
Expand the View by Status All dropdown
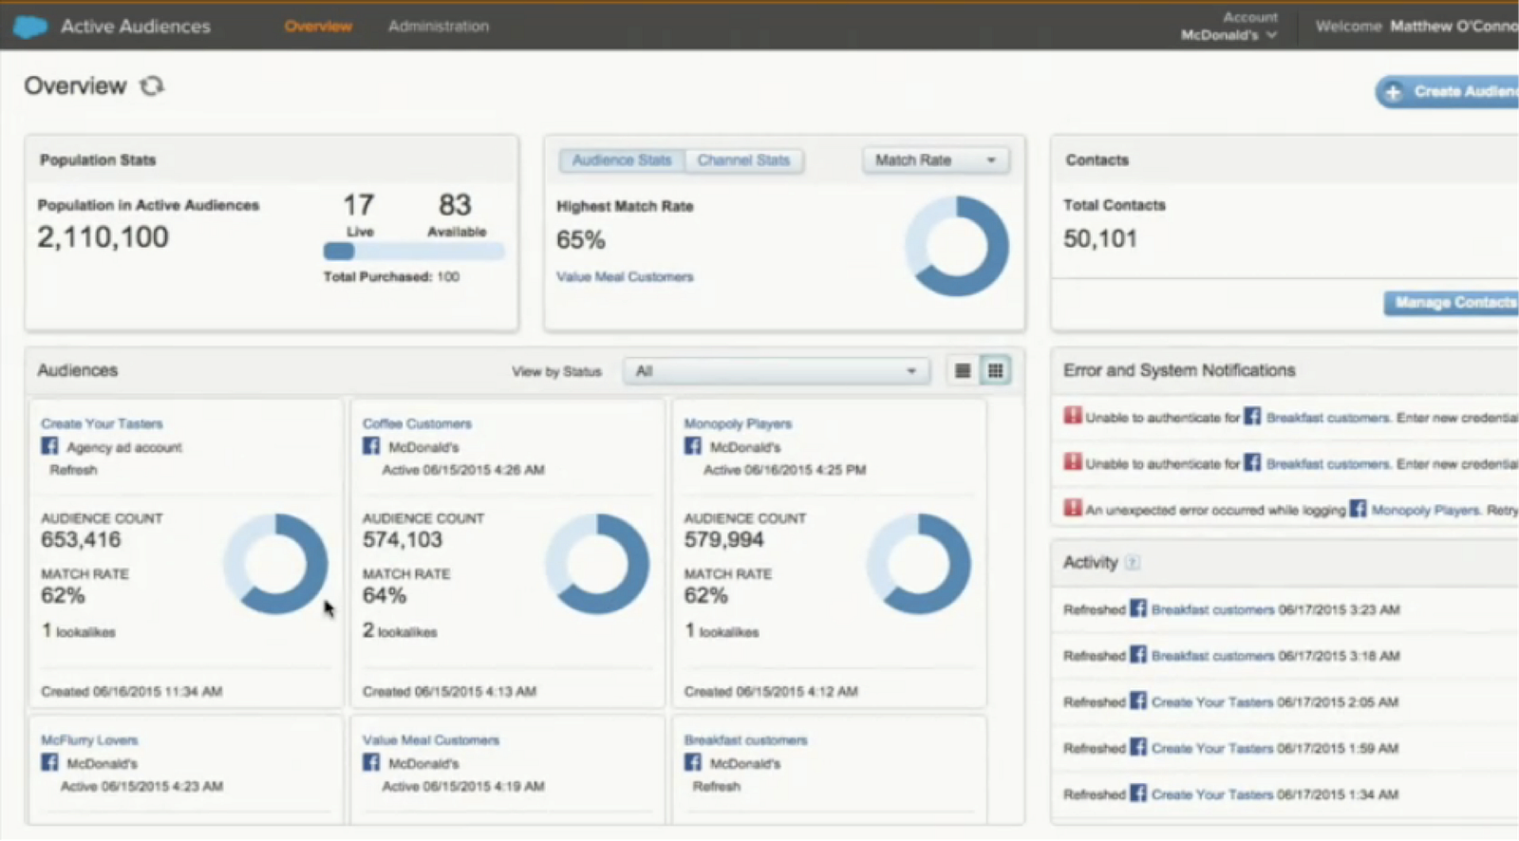click(777, 371)
